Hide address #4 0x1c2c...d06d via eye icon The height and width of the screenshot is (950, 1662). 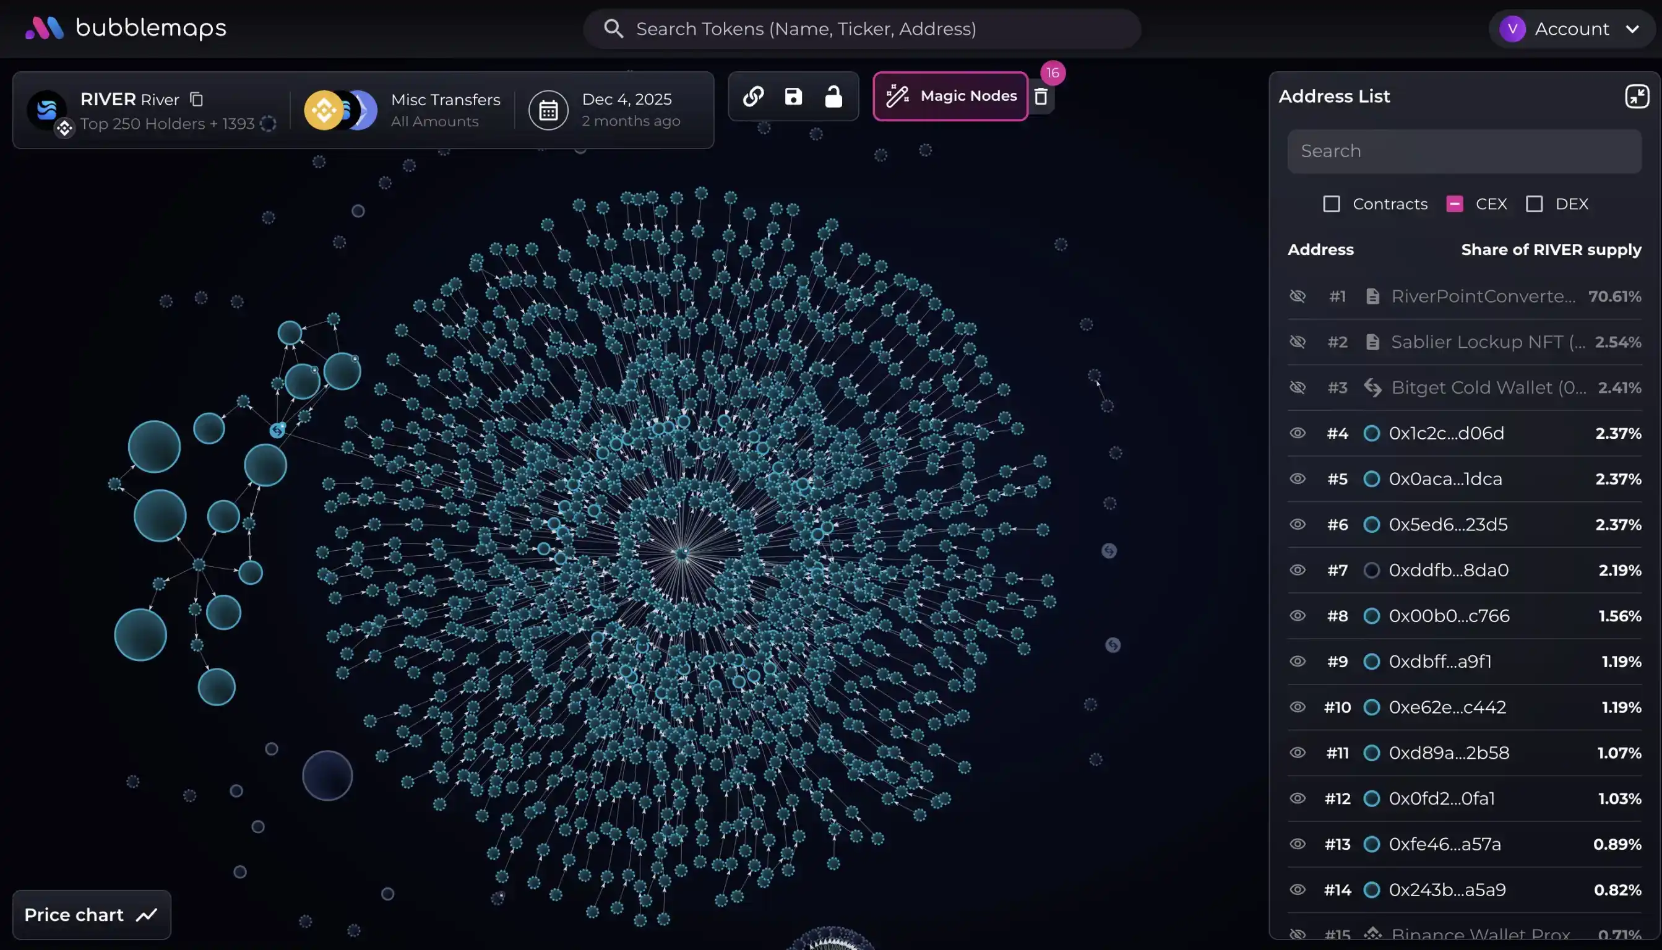click(x=1298, y=433)
